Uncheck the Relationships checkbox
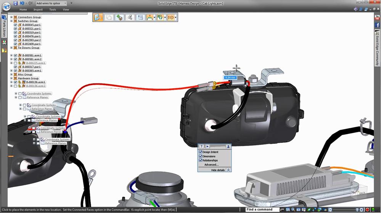Screen dimensions: 381x213 [201, 160]
